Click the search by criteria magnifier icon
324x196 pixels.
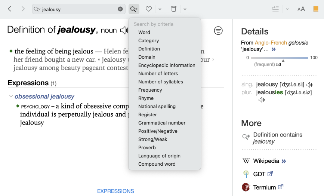(134, 9)
